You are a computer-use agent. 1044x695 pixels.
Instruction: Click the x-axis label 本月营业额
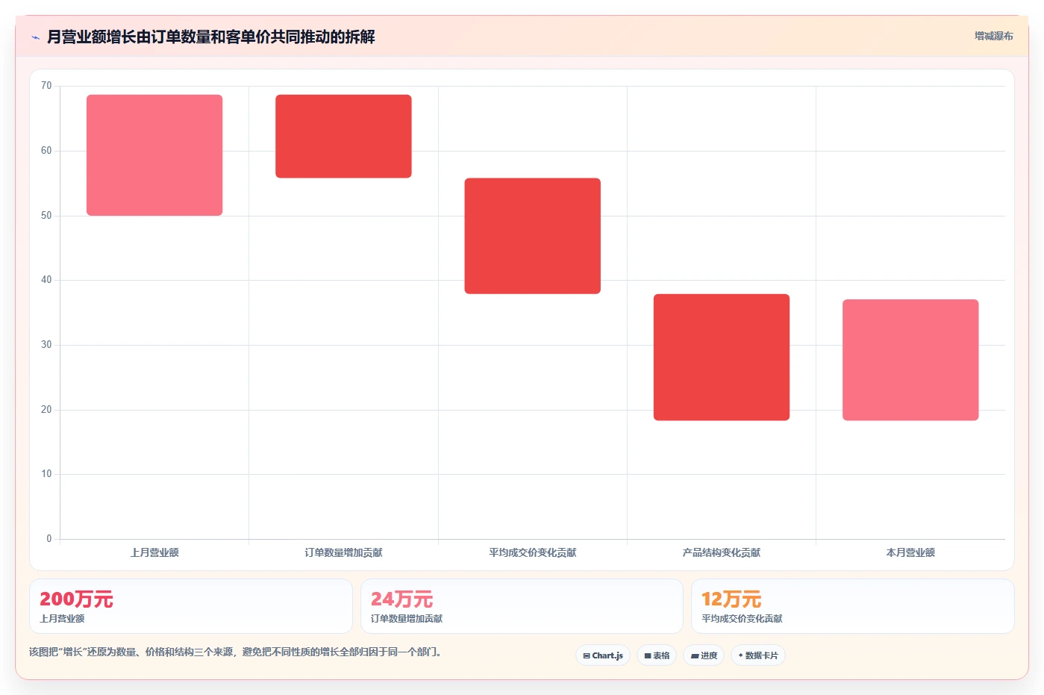[x=910, y=552]
